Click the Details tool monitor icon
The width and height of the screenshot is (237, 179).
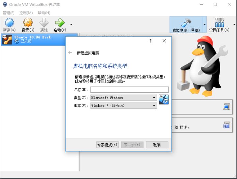227,107
